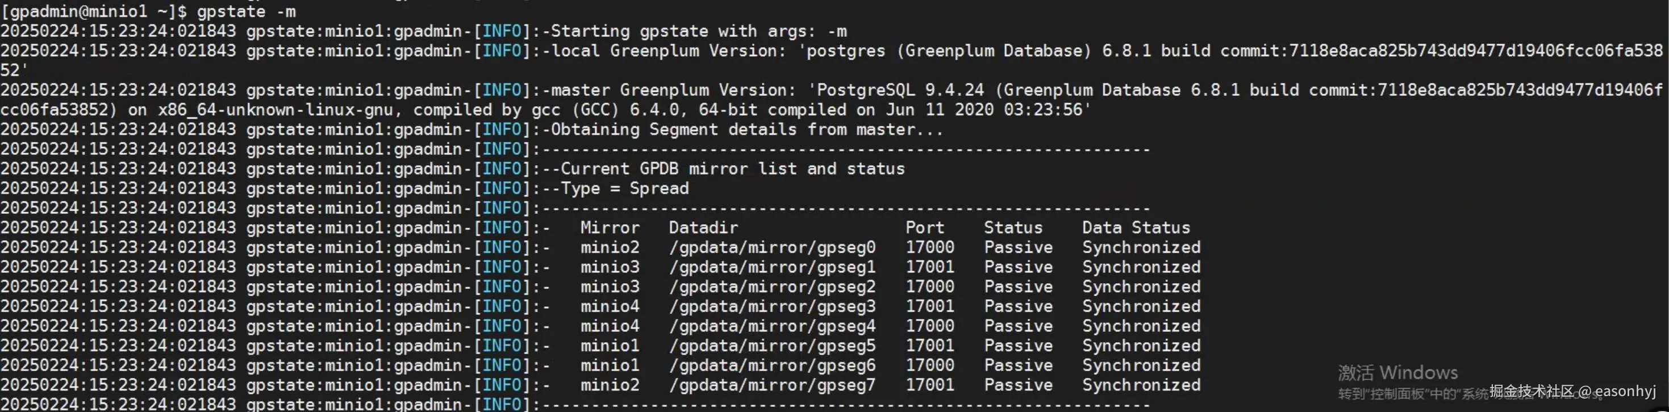Click the Datadir column header

(x=703, y=228)
